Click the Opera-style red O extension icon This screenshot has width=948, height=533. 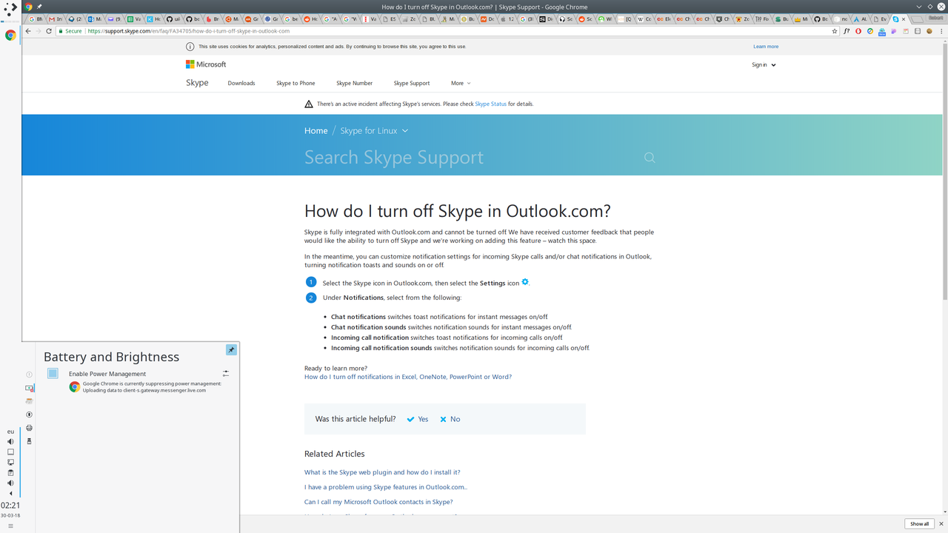click(x=858, y=31)
